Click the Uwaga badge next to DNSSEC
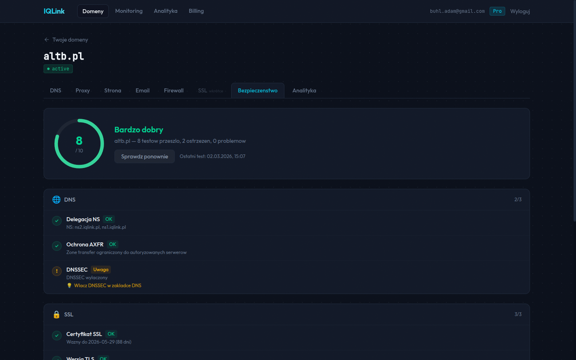576x360 pixels. tap(101, 270)
